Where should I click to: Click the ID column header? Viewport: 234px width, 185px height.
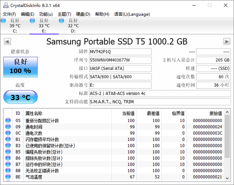pos(18,113)
